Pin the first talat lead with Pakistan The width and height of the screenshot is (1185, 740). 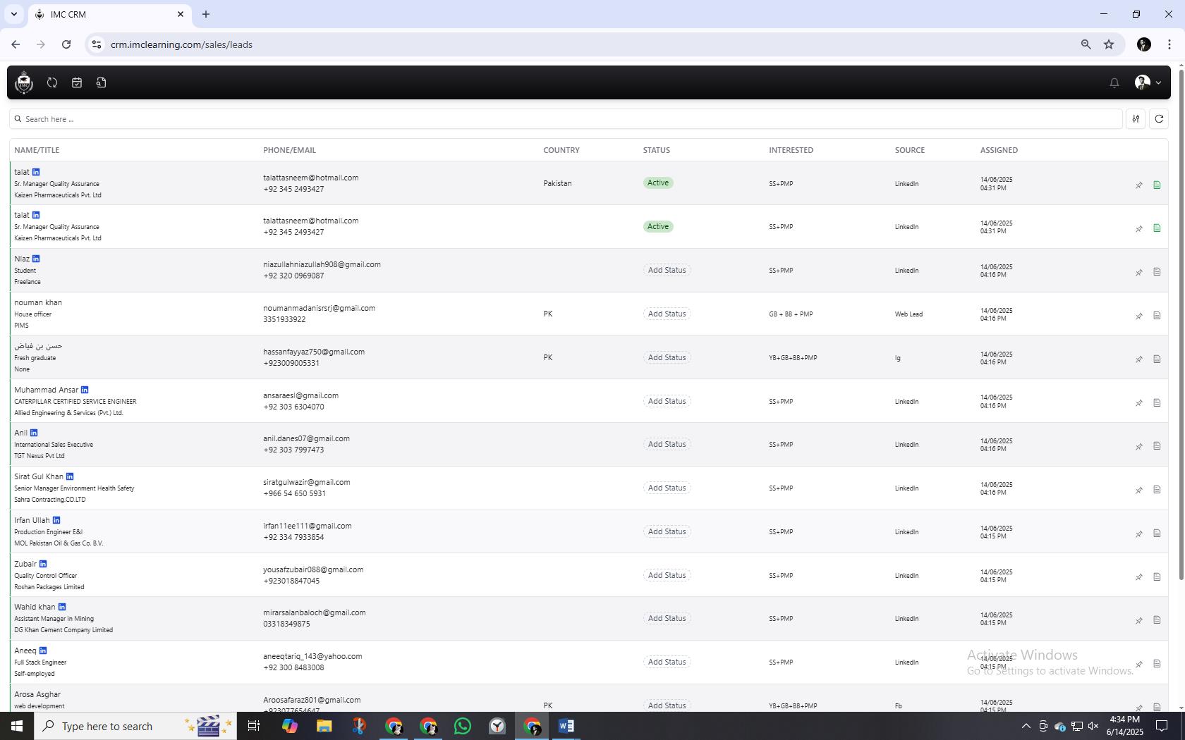point(1138,185)
